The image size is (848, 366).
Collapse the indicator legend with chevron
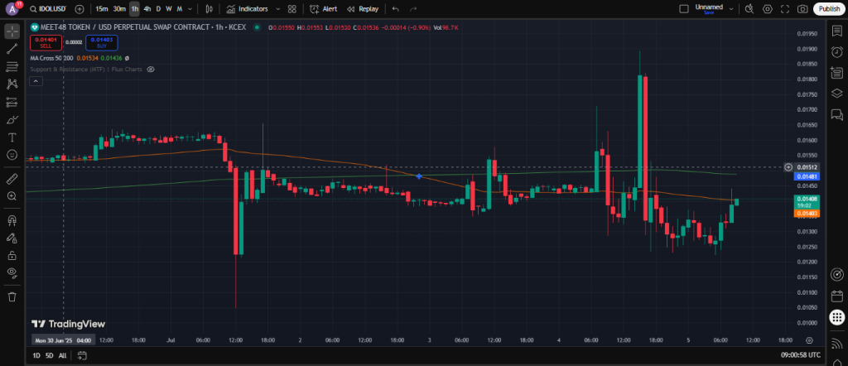click(x=36, y=81)
